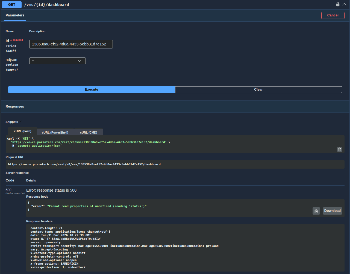Copy the response body to clipboard

coord(316,211)
